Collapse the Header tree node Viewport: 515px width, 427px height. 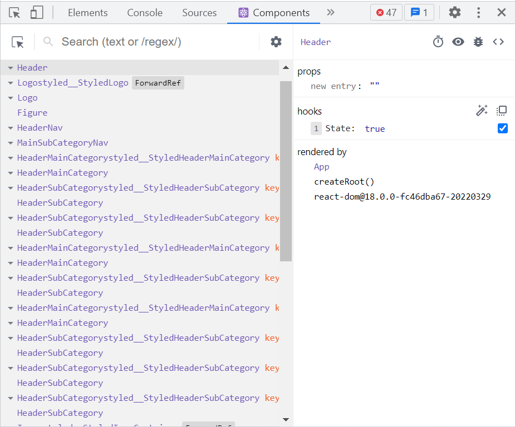tap(11, 68)
